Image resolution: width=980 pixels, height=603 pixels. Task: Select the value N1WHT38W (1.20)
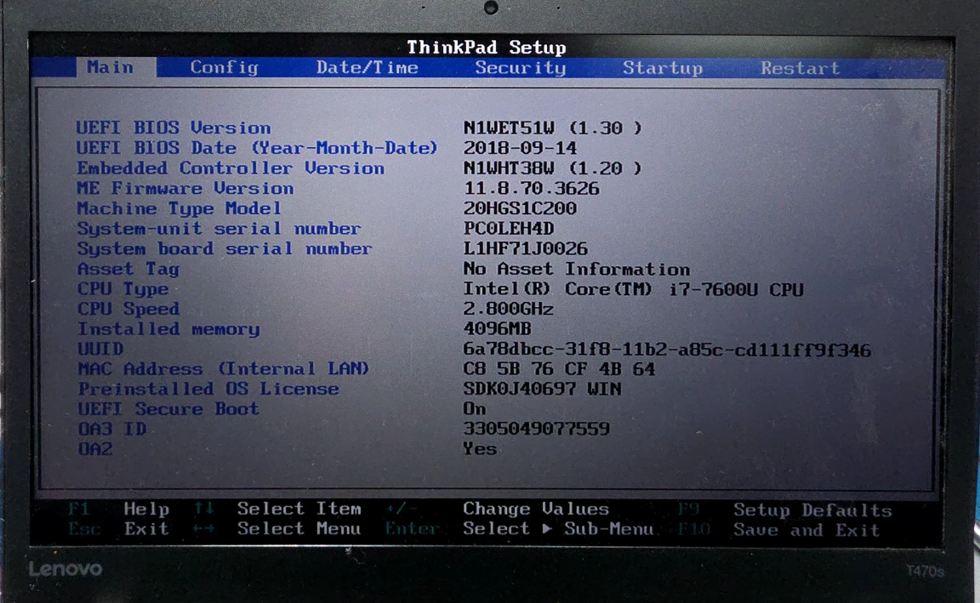coord(552,168)
